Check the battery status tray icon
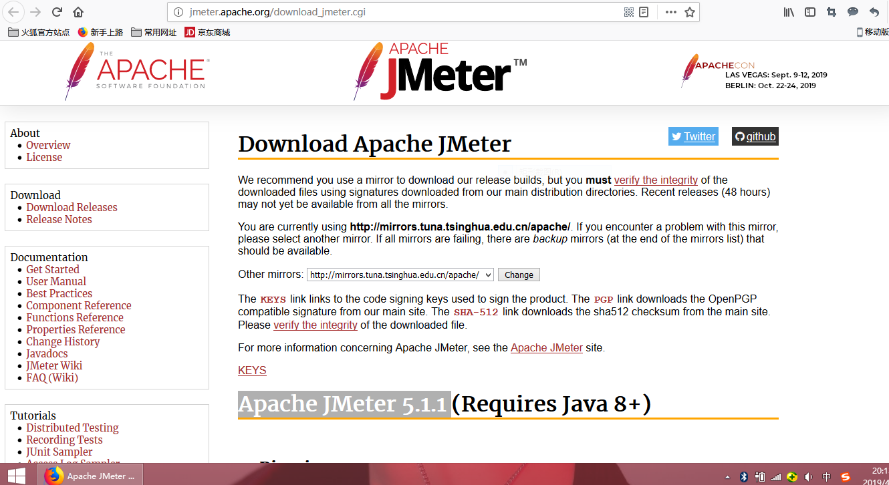 (x=760, y=477)
